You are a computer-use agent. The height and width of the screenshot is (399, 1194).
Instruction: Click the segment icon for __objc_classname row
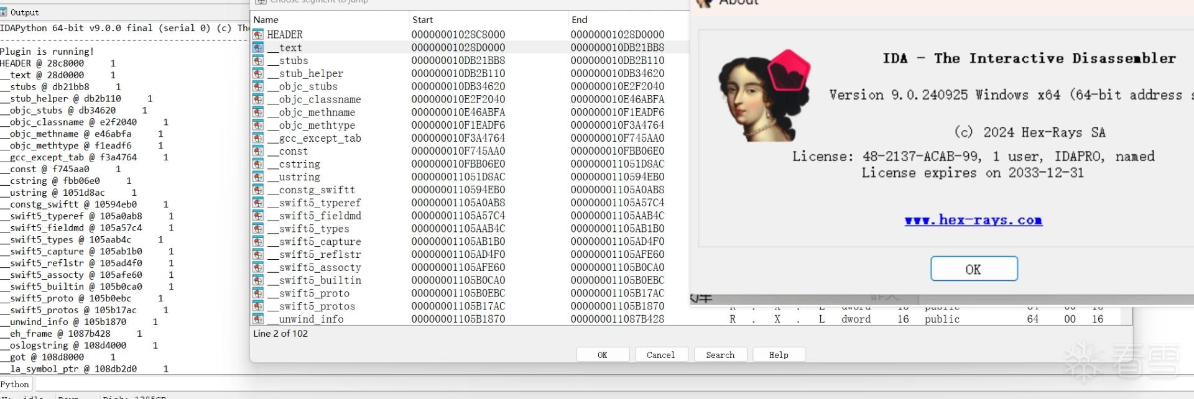257,99
